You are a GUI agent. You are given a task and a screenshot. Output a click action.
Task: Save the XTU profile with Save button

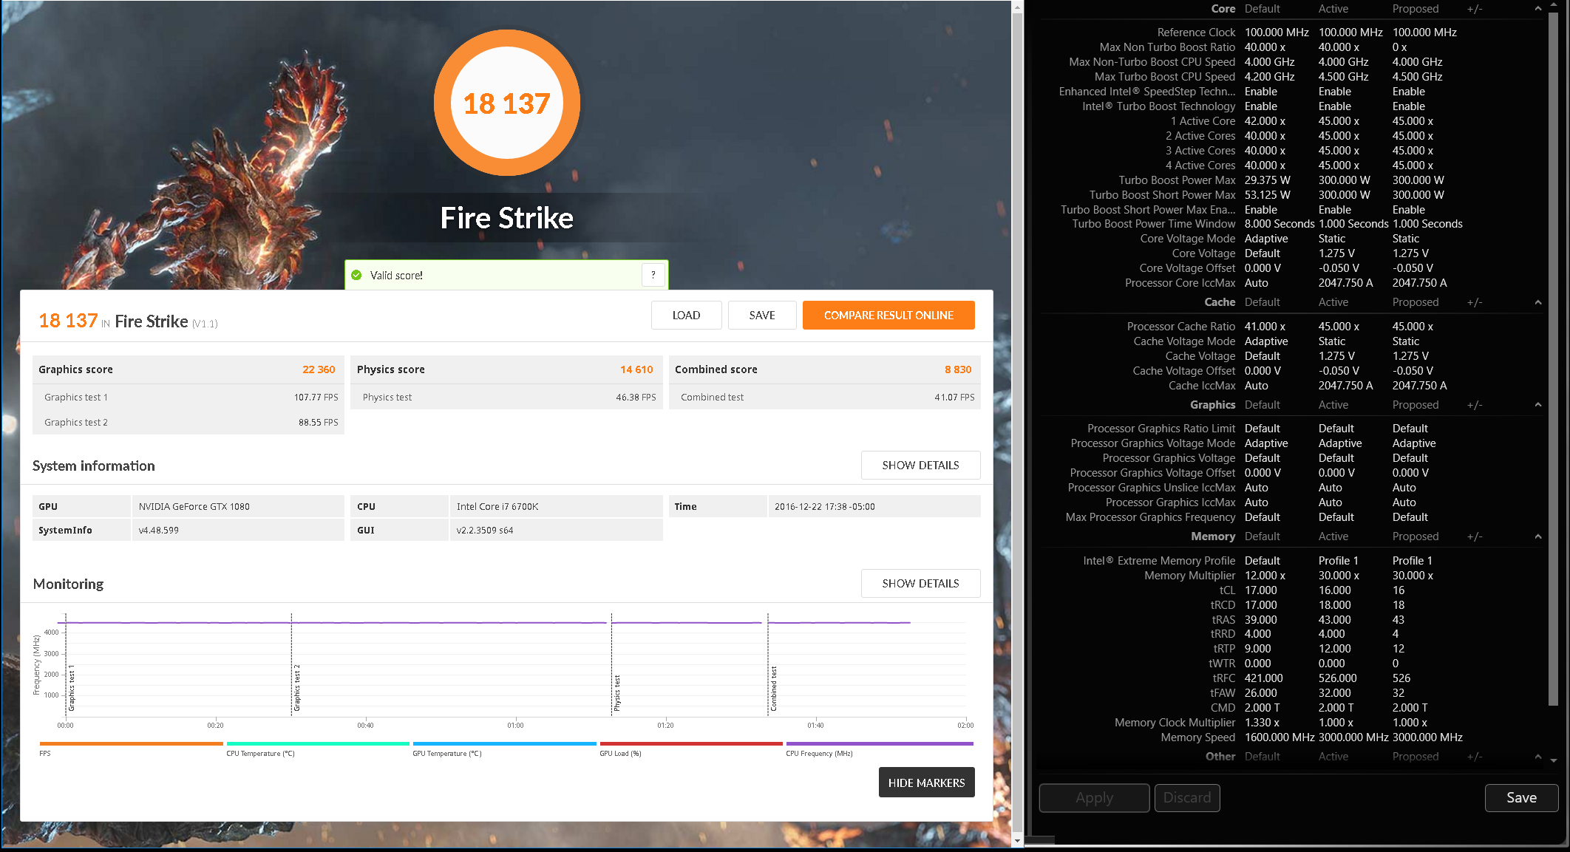1521,797
